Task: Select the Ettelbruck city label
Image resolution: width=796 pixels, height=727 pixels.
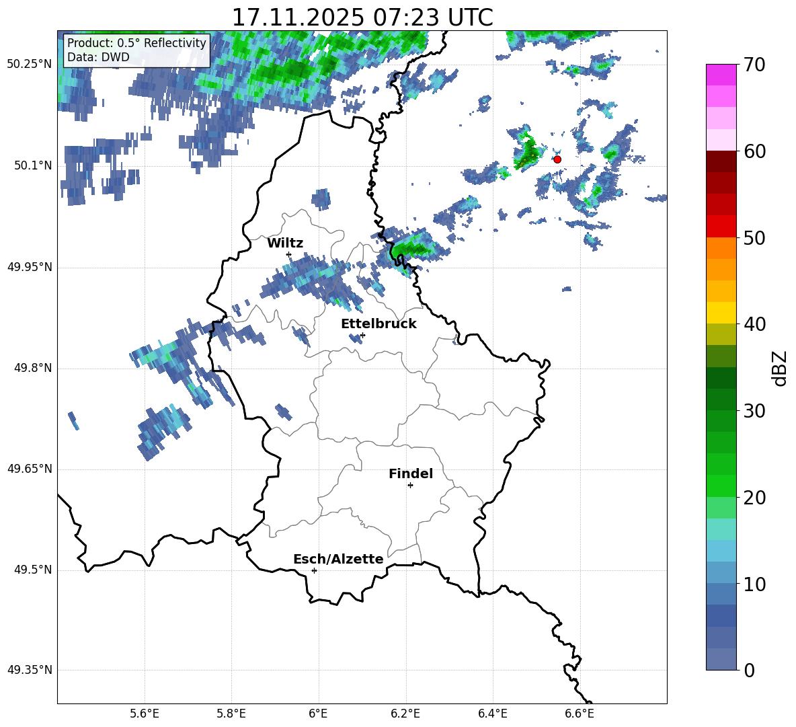Action: coord(379,323)
